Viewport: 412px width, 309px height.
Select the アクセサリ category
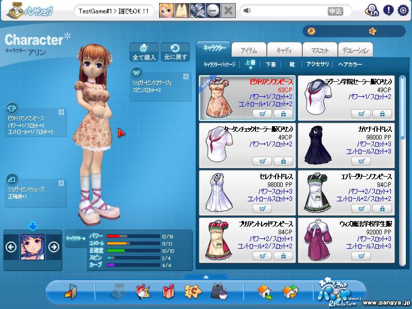317,64
